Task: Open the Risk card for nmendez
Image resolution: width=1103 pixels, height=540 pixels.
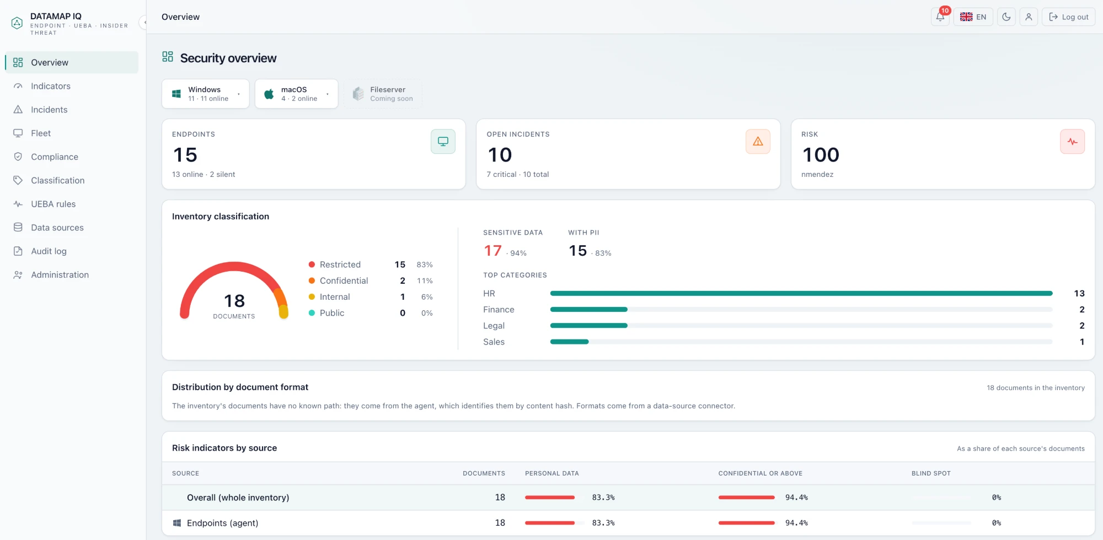Action: coord(943,154)
